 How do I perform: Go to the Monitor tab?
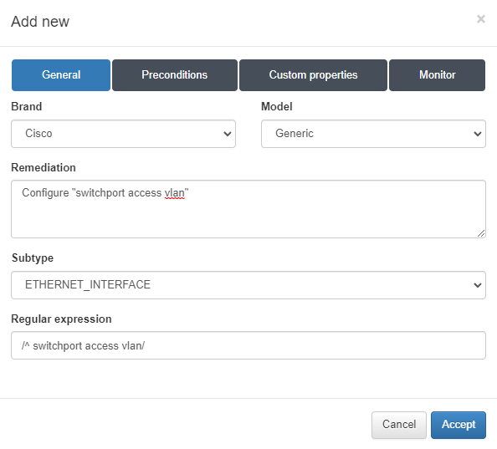(x=437, y=75)
